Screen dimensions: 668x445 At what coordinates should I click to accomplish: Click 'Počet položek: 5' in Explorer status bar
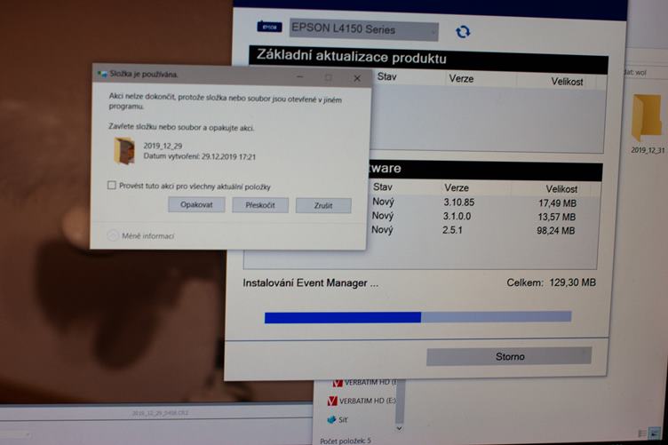(x=346, y=441)
